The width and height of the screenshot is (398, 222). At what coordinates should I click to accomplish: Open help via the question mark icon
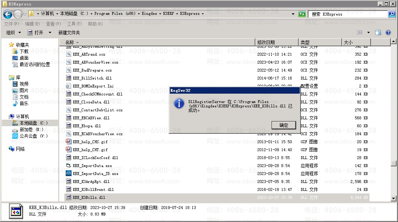[388, 33]
